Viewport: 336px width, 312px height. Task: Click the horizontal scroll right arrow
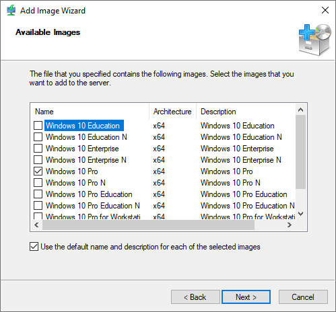tap(290, 225)
